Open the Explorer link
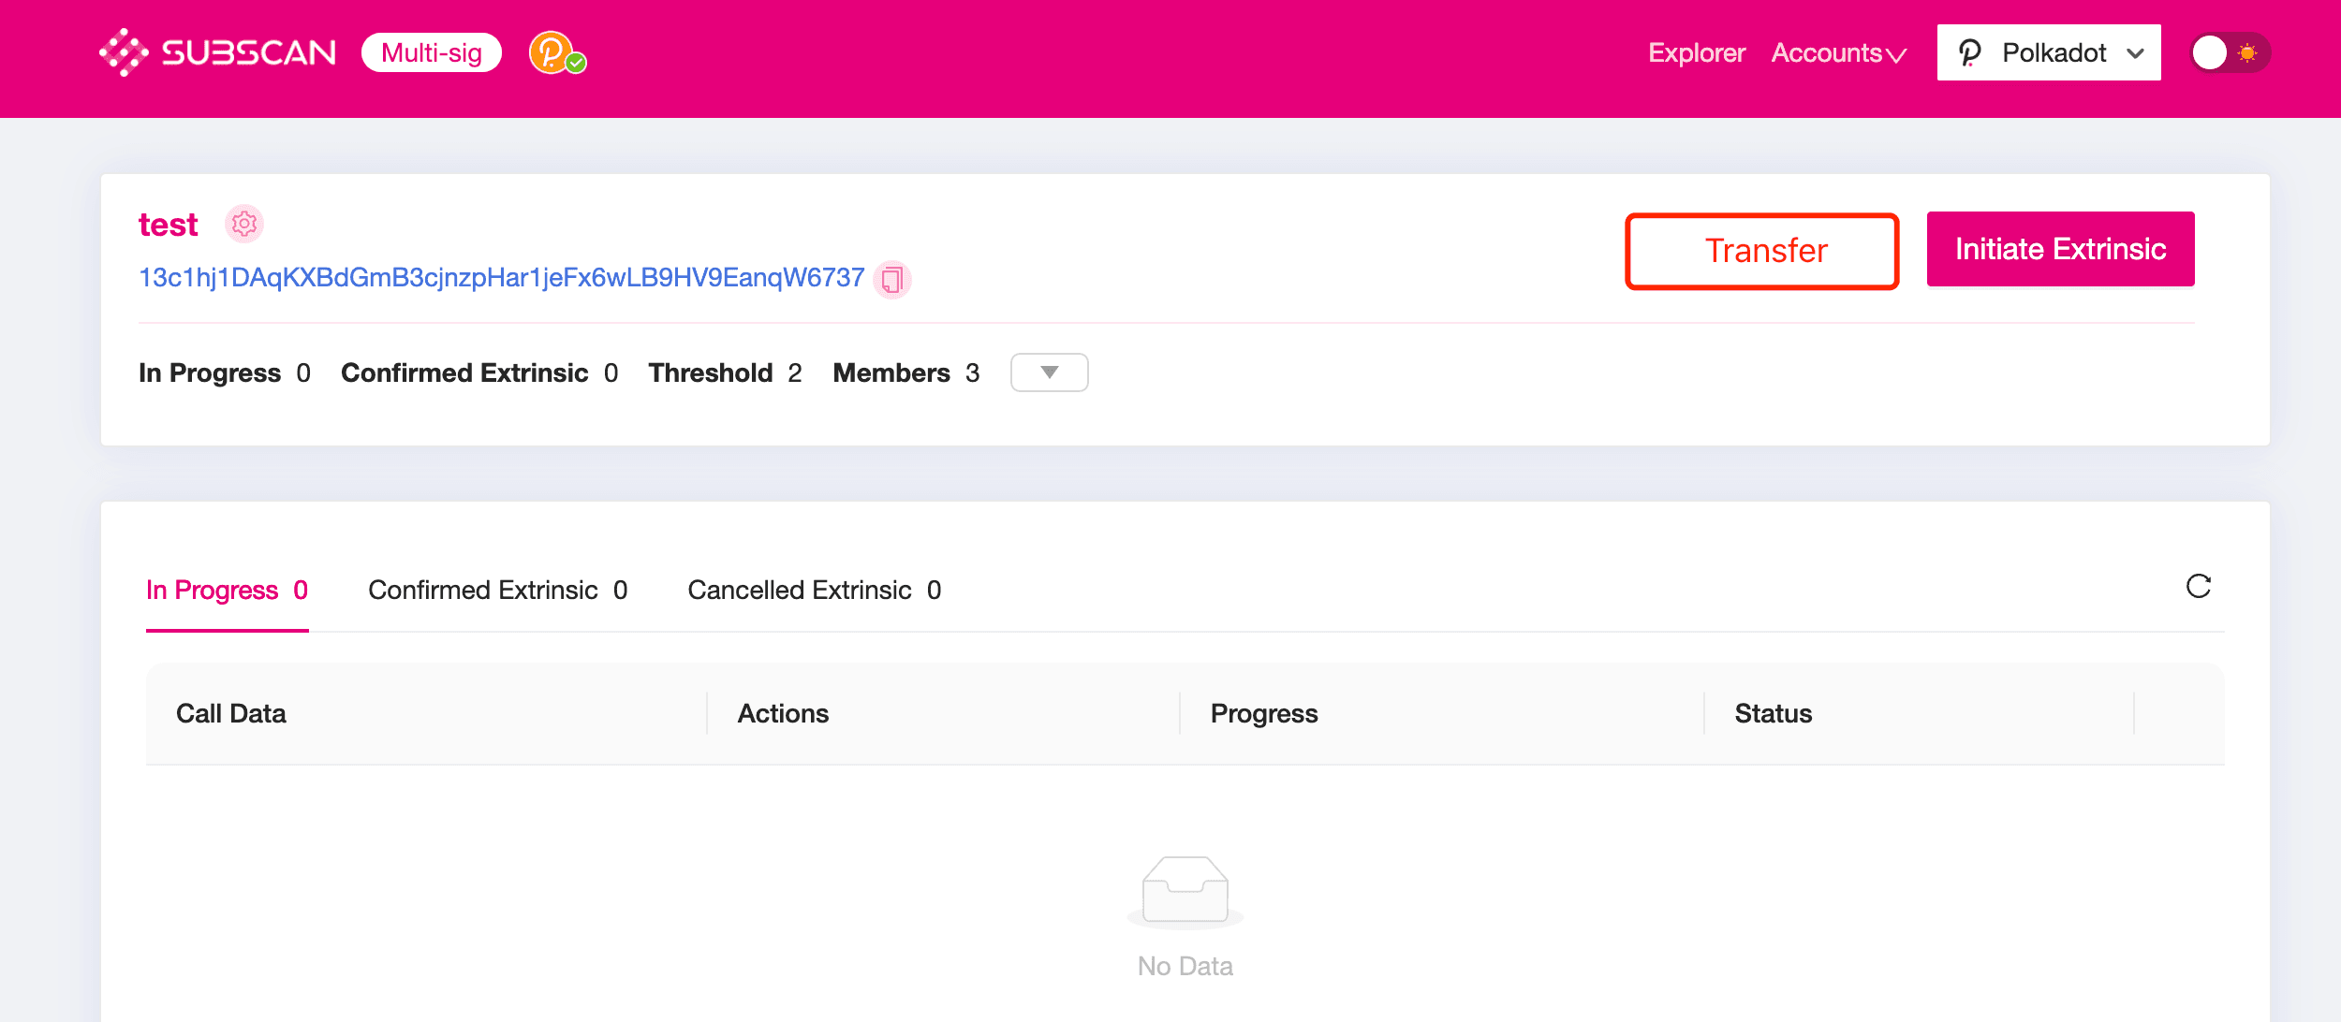Viewport: 2341px width, 1022px height. point(1696,53)
